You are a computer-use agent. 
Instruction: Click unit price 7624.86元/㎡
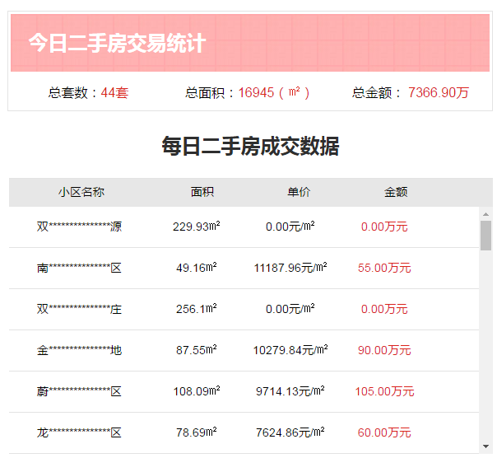[290, 432]
